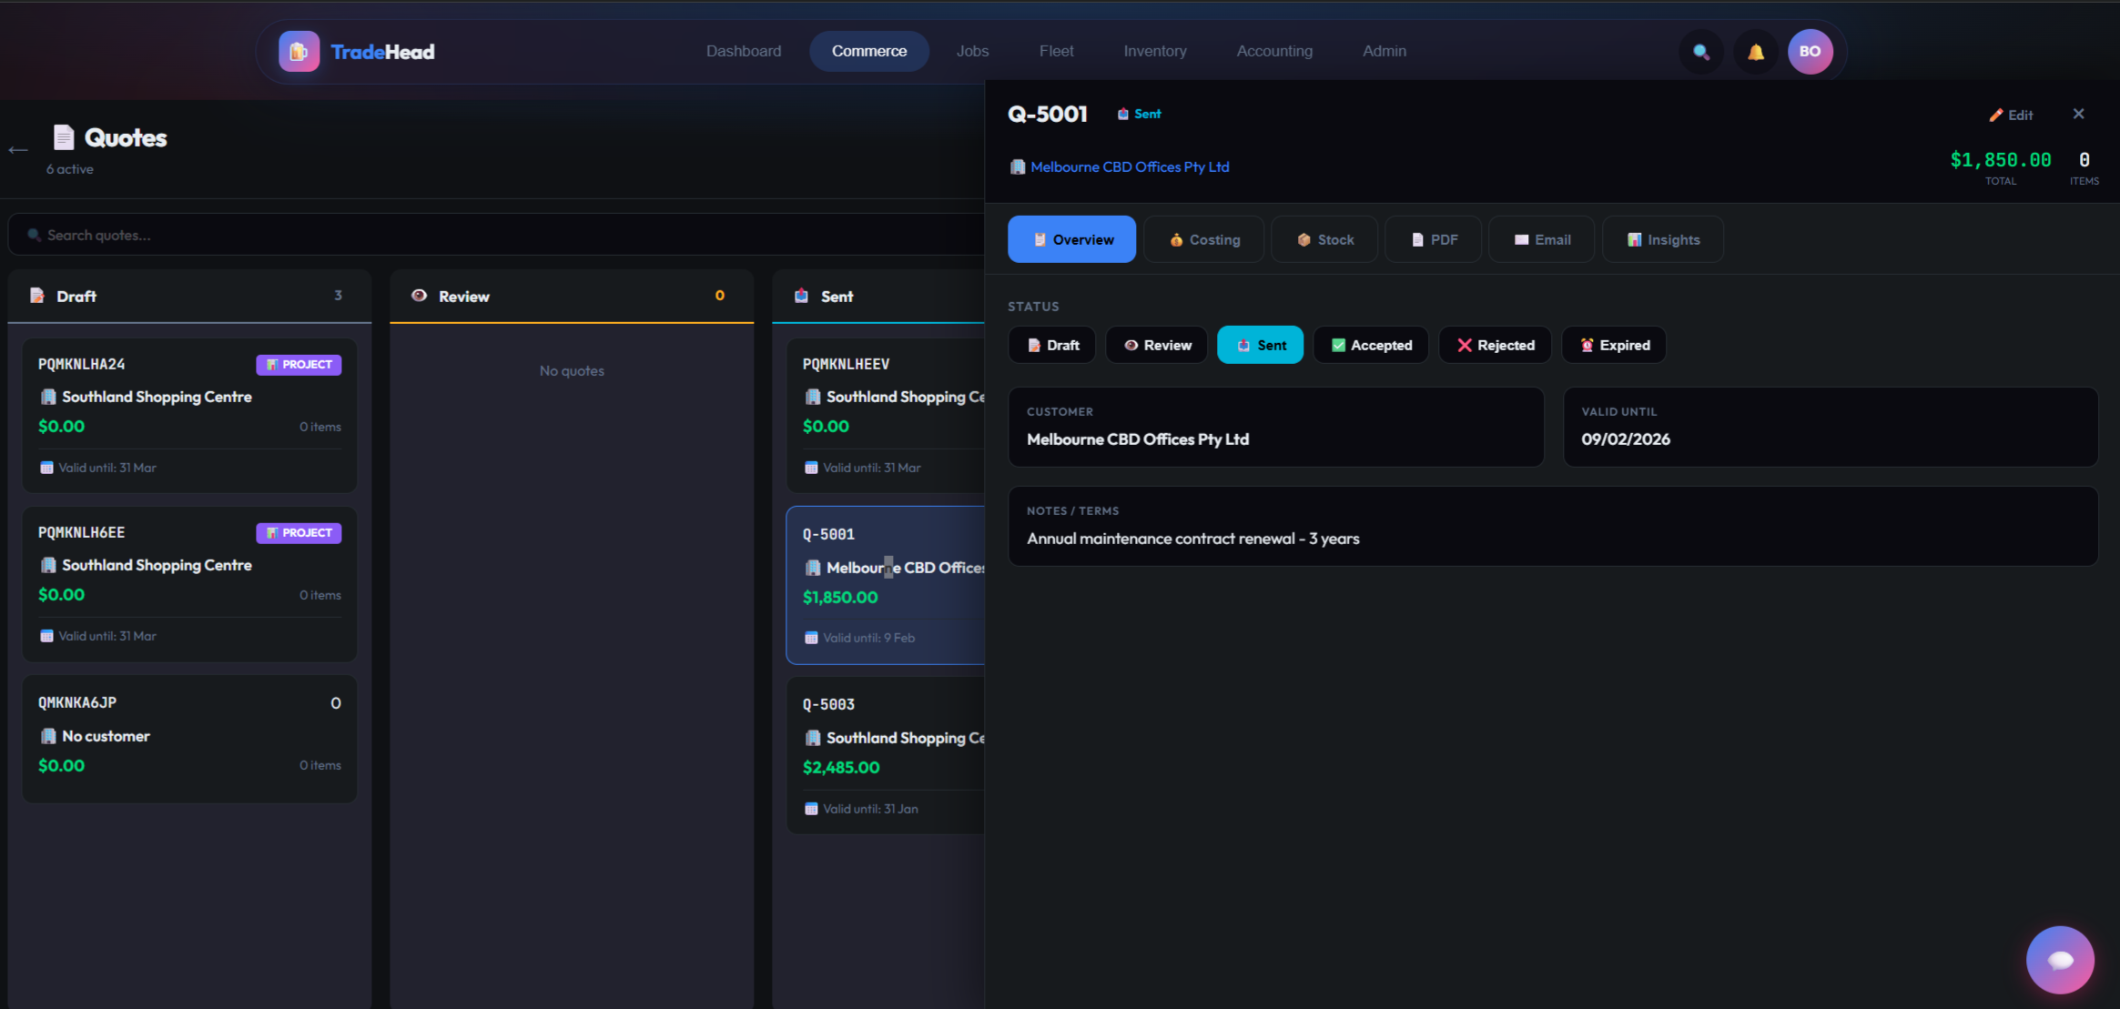Go back using the left arrow icon
Screen dimensions: 2120x1009
pyautogui.click(x=18, y=150)
